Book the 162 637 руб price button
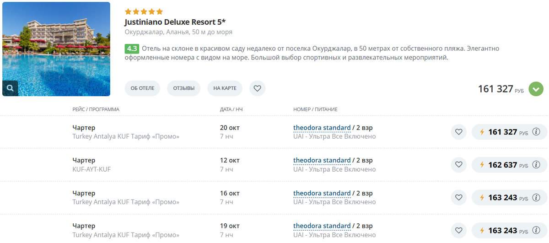Image resolution: width=549 pixels, height=243 pixels. [509, 165]
